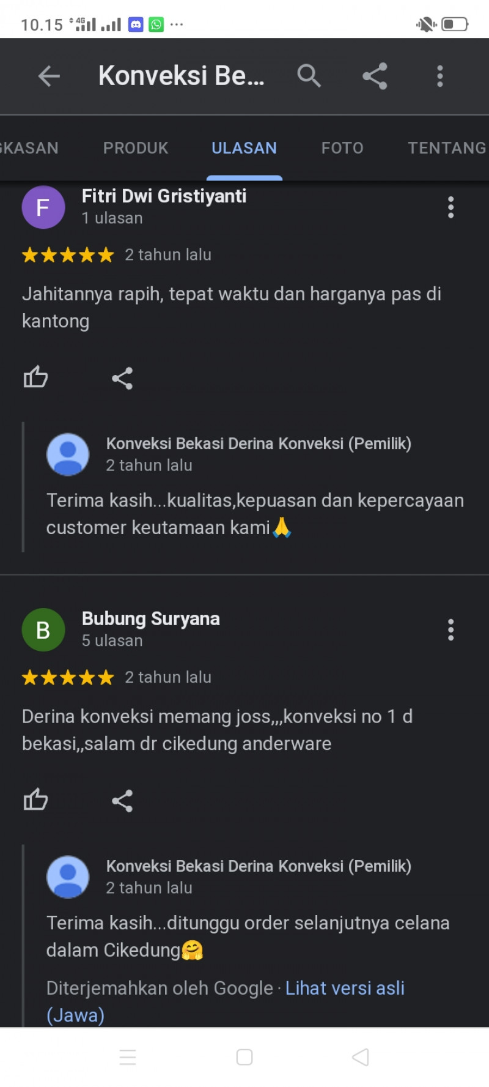Open the header three-dot overflow menu
The image size is (489, 1087).
point(439,76)
